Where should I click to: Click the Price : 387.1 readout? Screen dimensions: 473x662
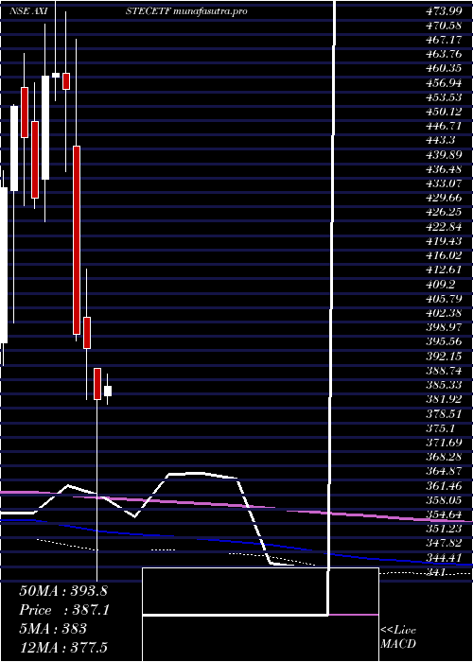click(x=63, y=610)
